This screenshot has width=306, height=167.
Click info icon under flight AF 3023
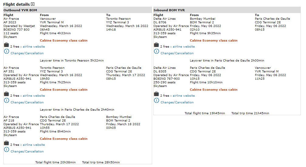click(6, 52)
